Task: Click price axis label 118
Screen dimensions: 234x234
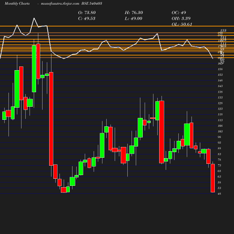Action: [x=220, y=115]
